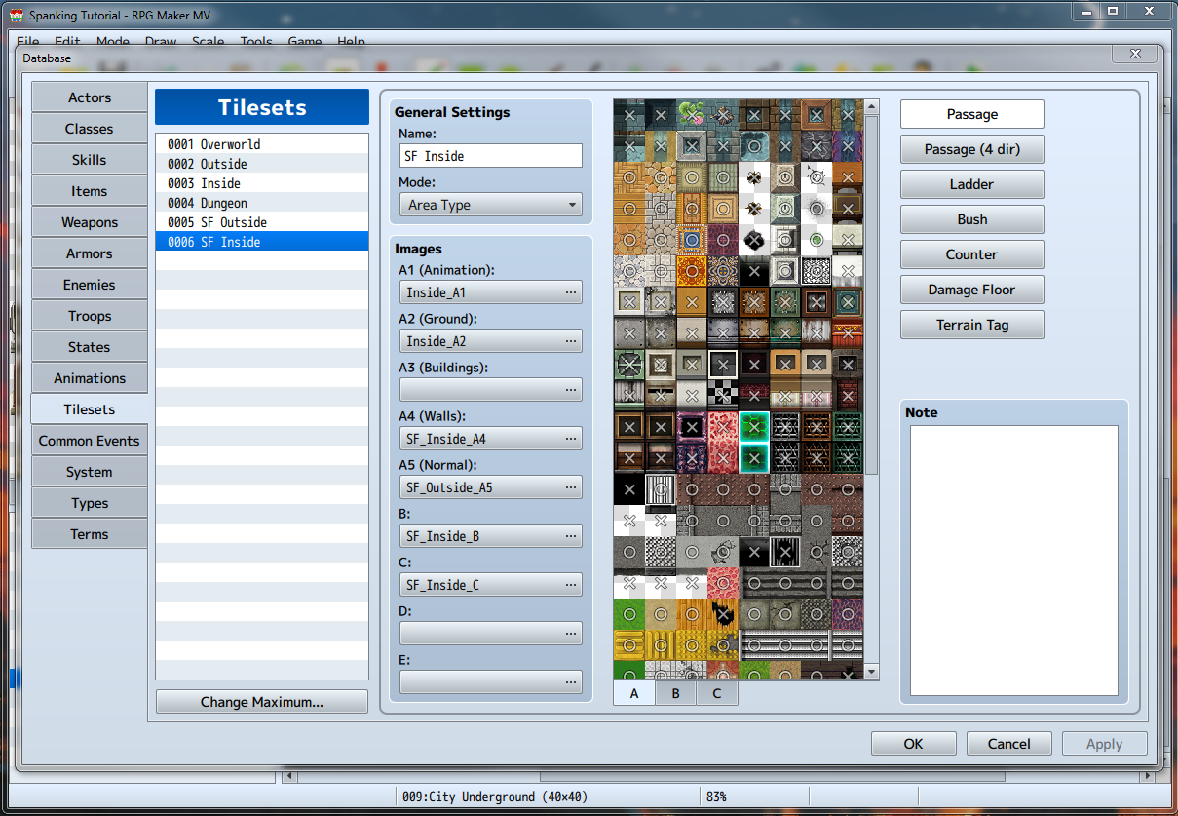The width and height of the screenshot is (1178, 816).
Task: Choose image for C slot SF_Inside_C
Action: [x=491, y=585]
